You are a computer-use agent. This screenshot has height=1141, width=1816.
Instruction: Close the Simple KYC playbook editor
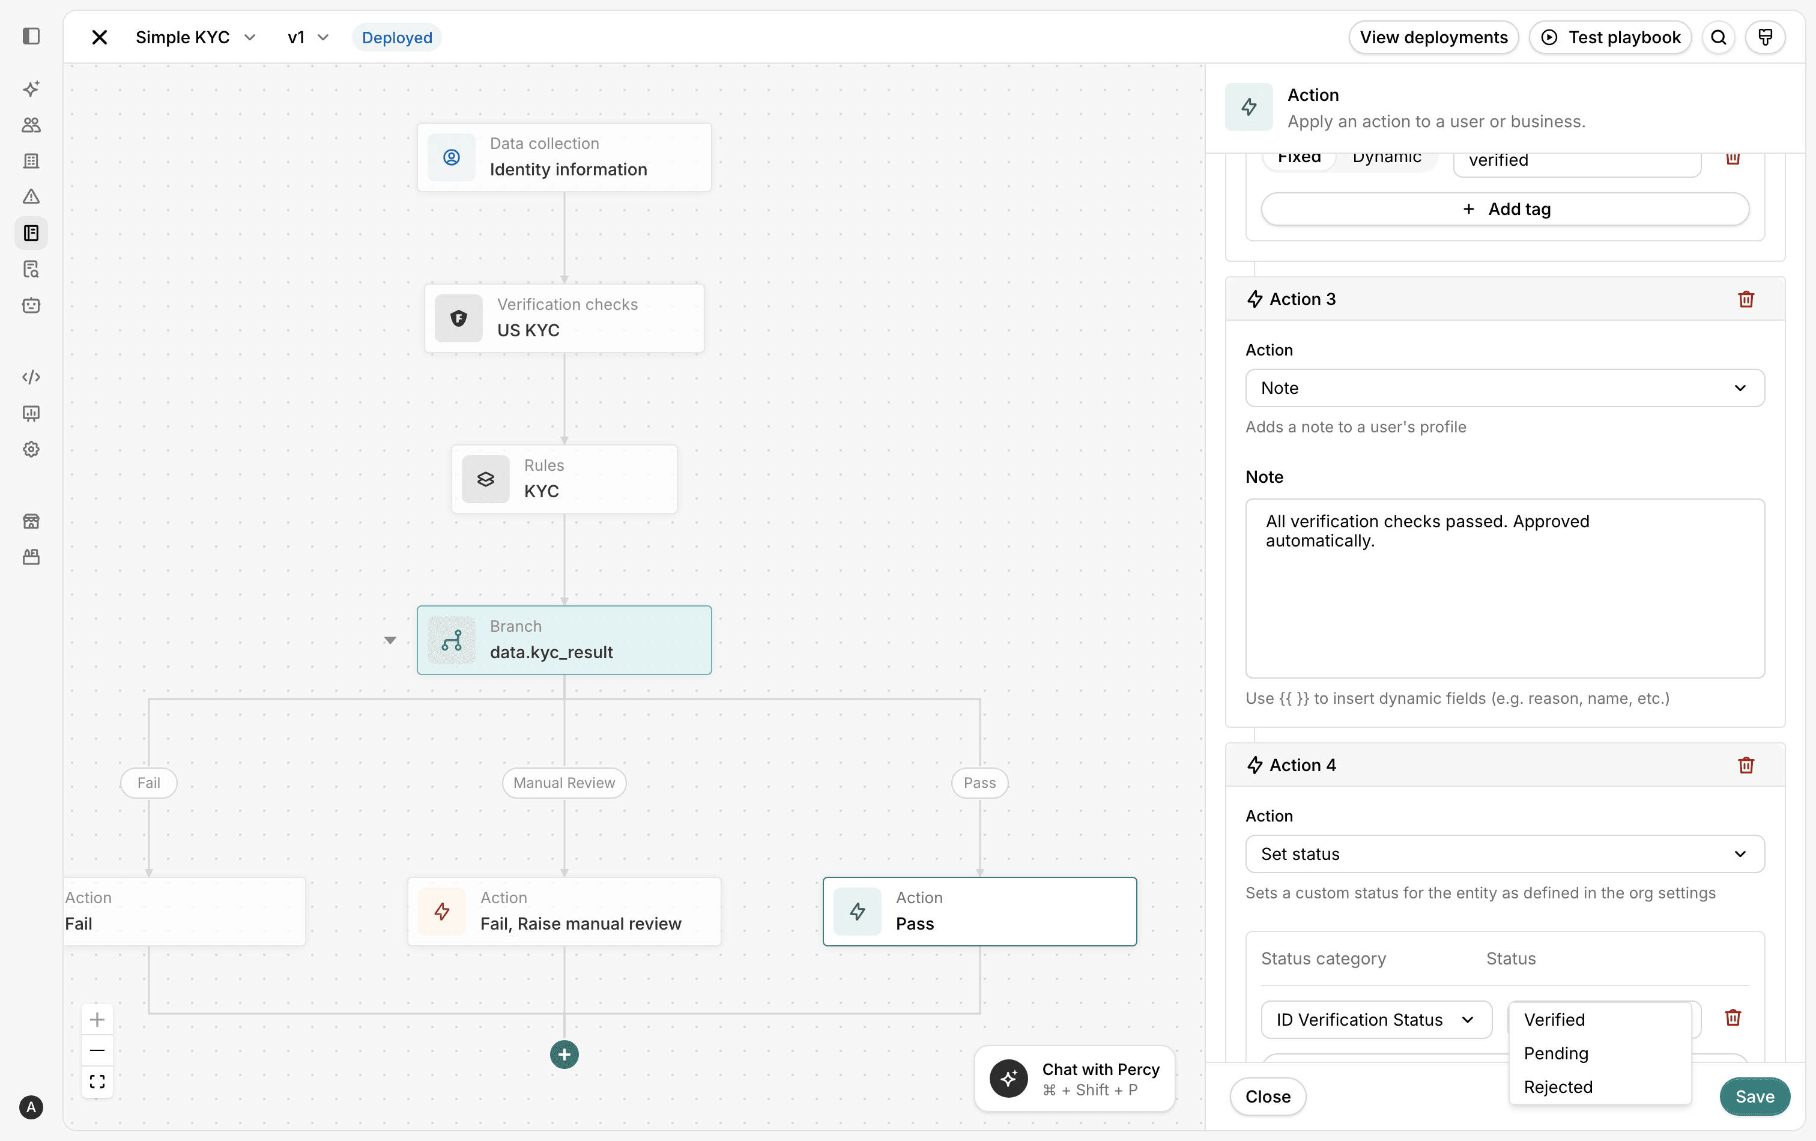point(100,37)
